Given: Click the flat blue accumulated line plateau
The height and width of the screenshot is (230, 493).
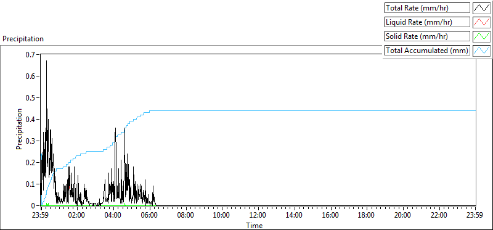Looking at the screenshot, I should [313, 111].
